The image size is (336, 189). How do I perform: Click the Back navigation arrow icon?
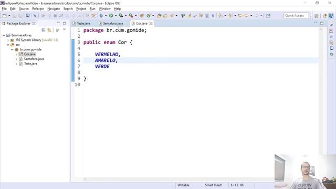[x=246, y=16]
